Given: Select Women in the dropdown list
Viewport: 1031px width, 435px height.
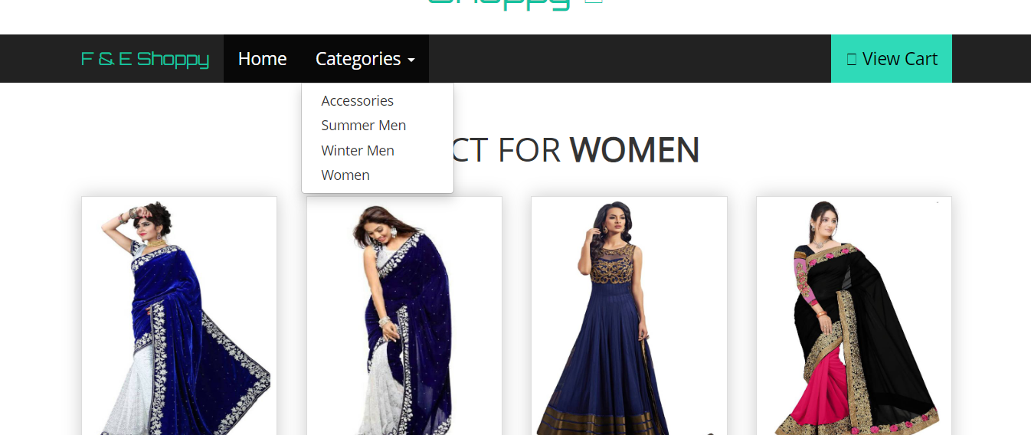Looking at the screenshot, I should [x=345, y=175].
